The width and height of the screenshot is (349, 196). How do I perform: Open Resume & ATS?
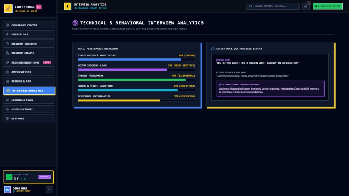28,81
